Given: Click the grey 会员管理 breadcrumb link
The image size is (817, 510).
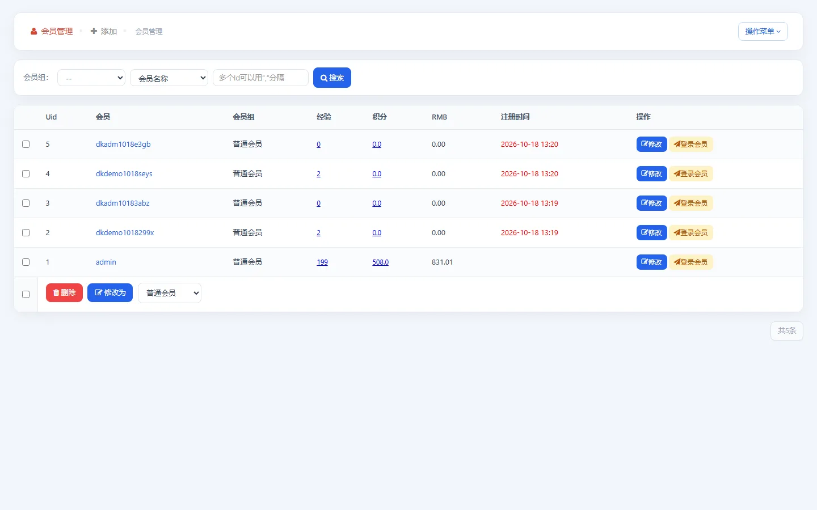Looking at the screenshot, I should coord(149,32).
